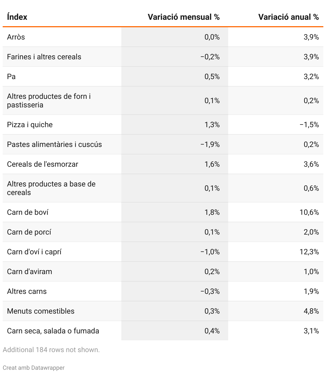
Task: Select the Carn d'aviram row
Action: [163, 271]
